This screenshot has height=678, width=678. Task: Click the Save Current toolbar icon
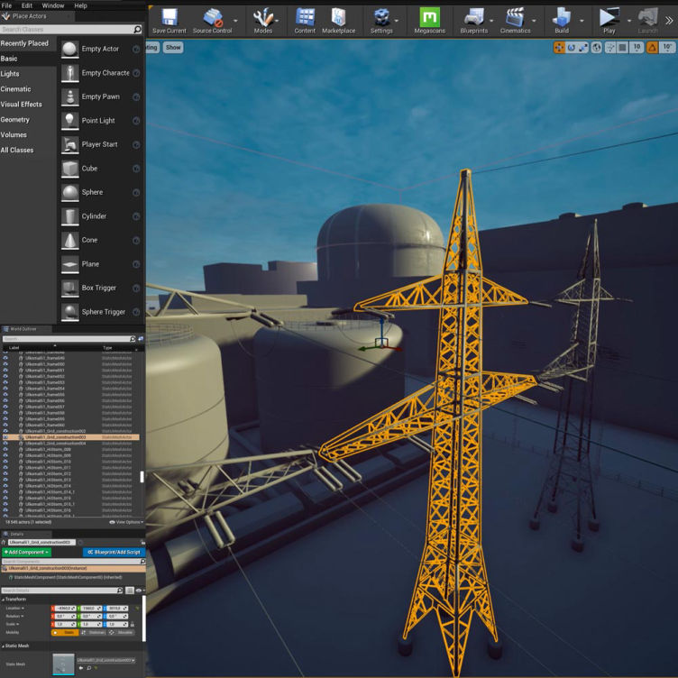pos(169,16)
